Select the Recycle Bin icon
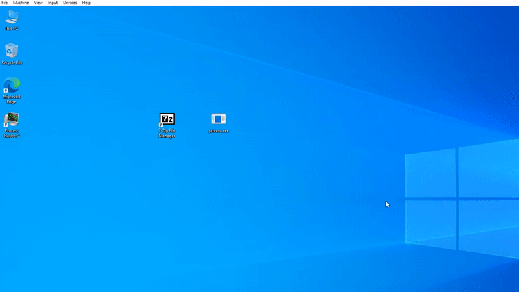Viewport: 519px width, 292px height. pos(12,51)
